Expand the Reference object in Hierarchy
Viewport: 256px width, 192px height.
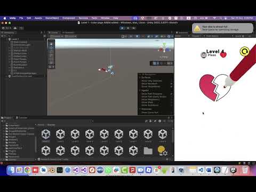click(x=9, y=68)
